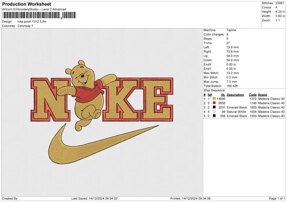Image resolution: width=287 pixels, height=202 pixels.
Task: Click the thread code 1372
Action: coord(253,99)
